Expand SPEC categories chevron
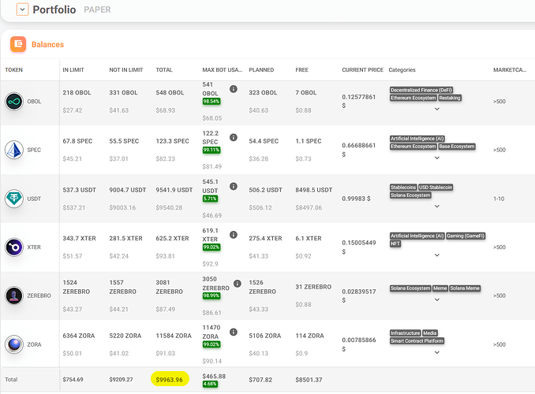This screenshot has height=394, width=535. pos(437,158)
